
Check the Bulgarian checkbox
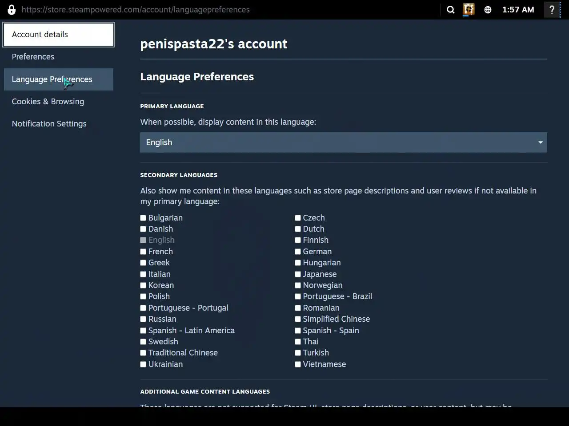(x=143, y=218)
